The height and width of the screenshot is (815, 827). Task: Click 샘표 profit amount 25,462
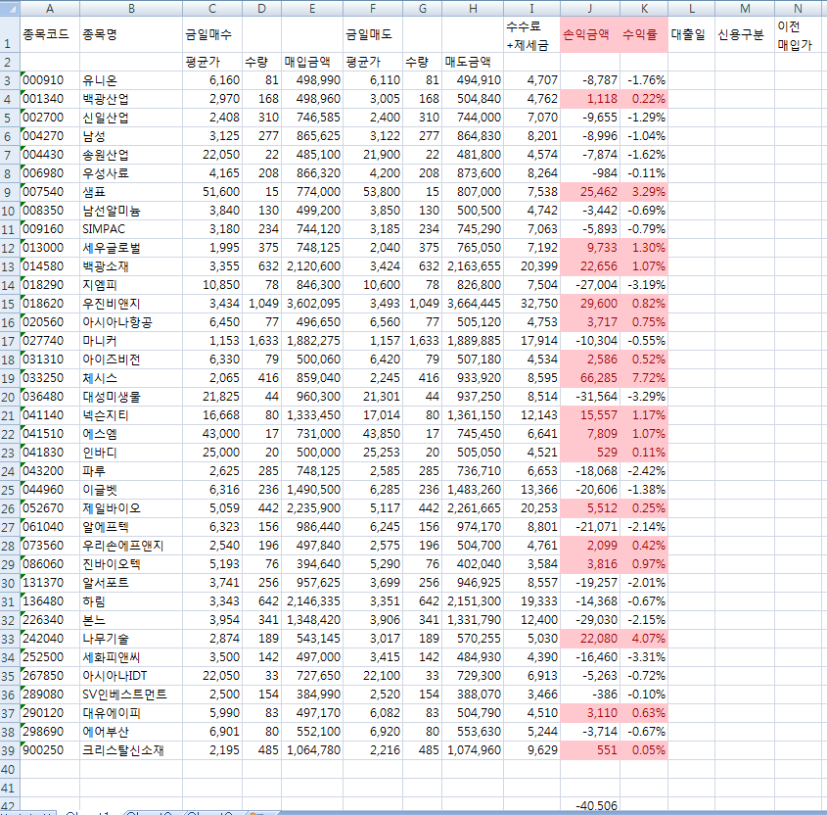click(589, 192)
